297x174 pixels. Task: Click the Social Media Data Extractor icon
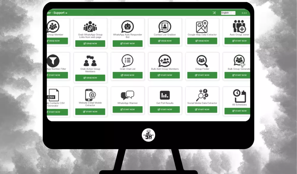click(202, 95)
